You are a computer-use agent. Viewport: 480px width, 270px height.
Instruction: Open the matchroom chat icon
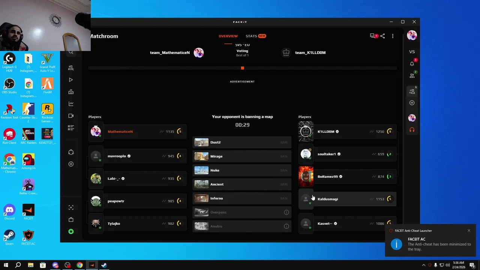click(x=373, y=36)
